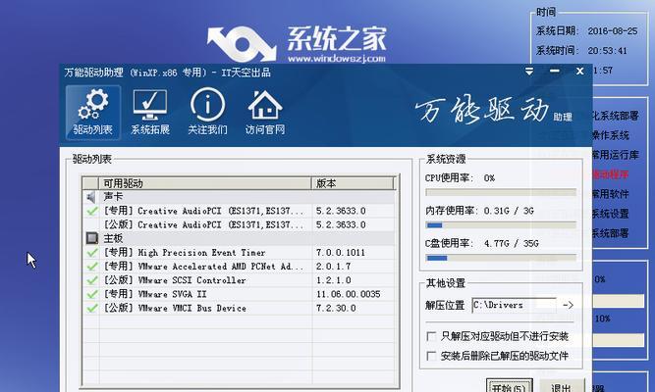Uncheck [专用] Creative AudioPCI driver
This screenshot has height=392, width=655.
[x=92, y=211]
